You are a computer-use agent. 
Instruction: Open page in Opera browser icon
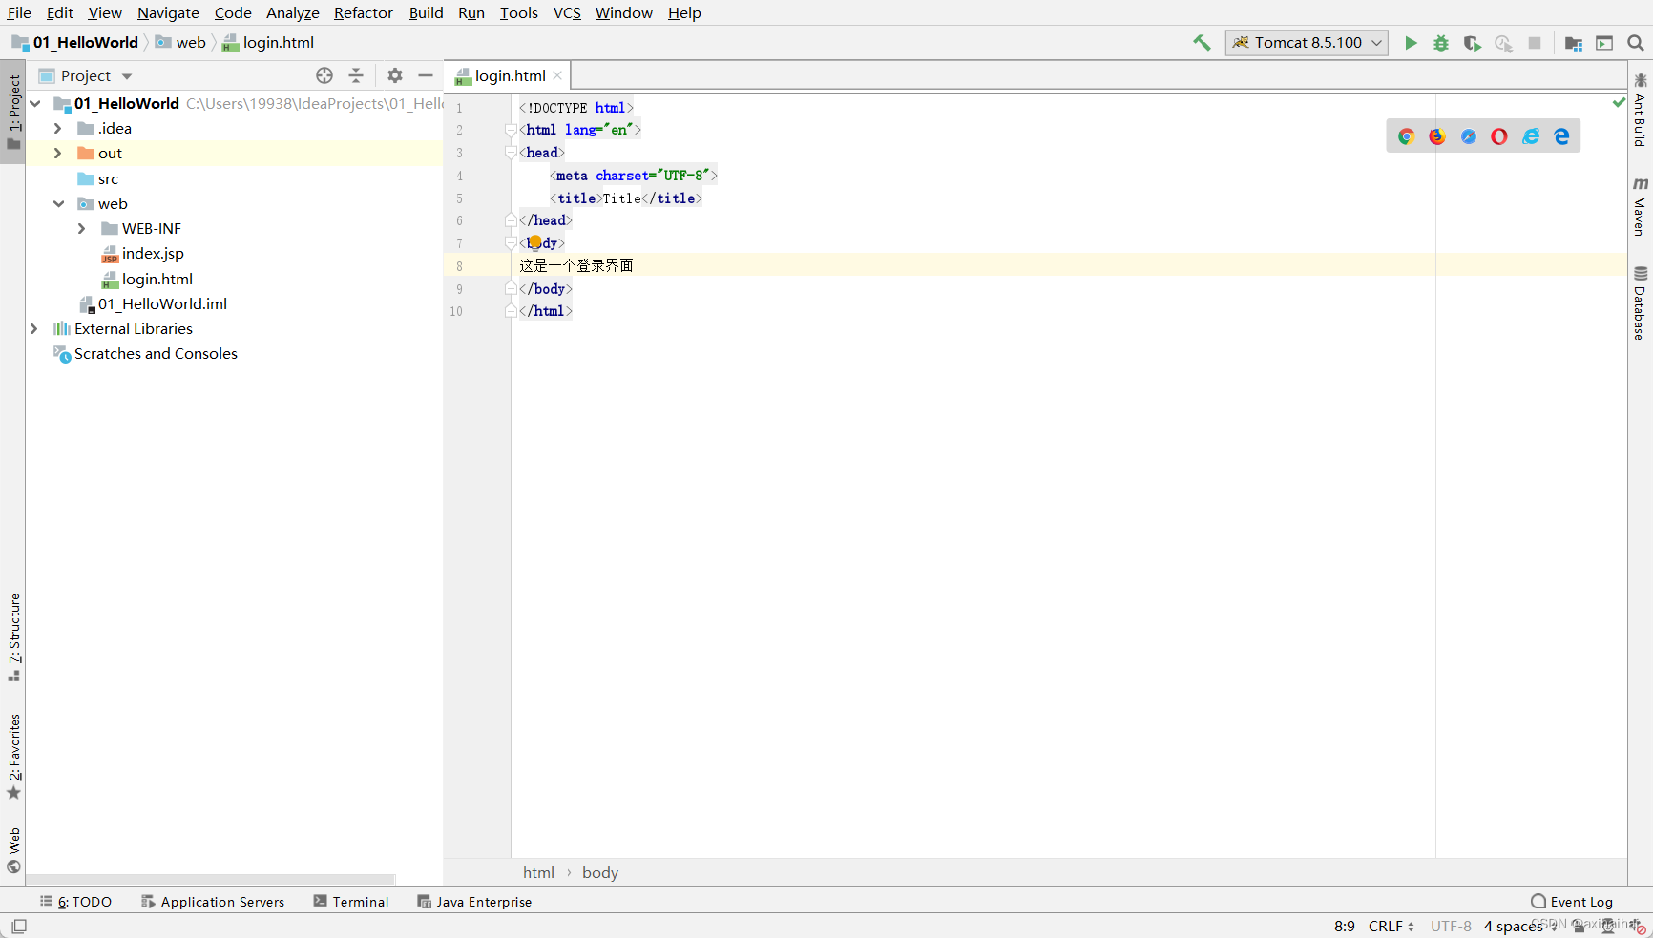pos(1499,136)
